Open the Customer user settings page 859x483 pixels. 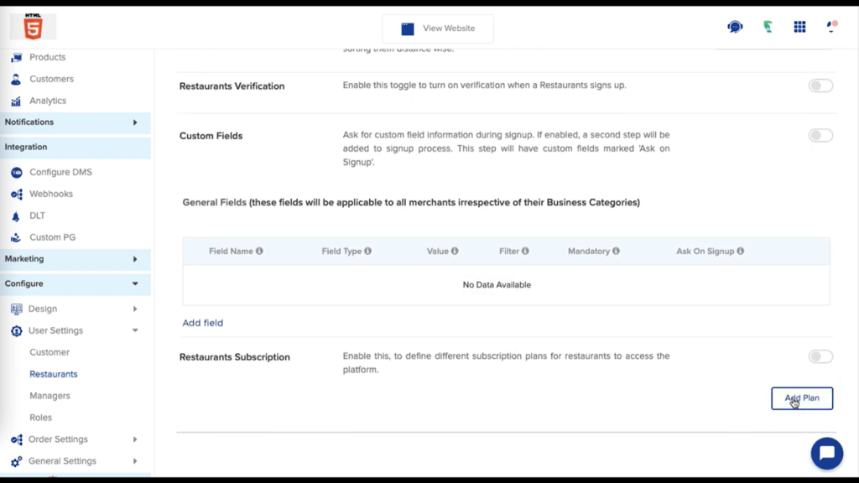[x=49, y=352]
